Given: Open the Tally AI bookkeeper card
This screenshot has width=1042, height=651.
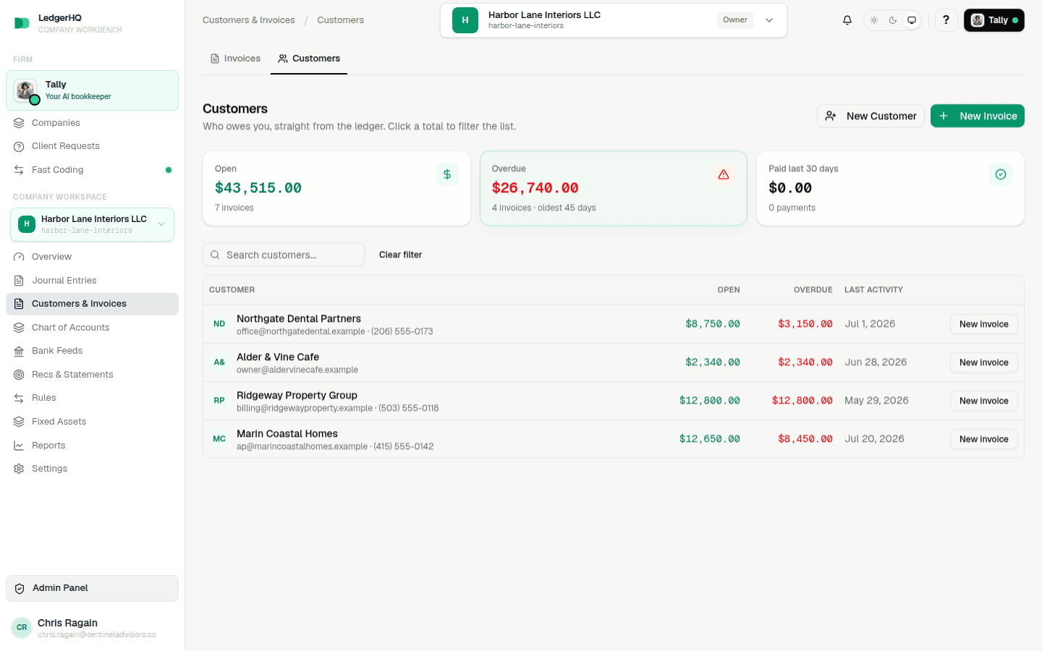Looking at the screenshot, I should [x=92, y=90].
